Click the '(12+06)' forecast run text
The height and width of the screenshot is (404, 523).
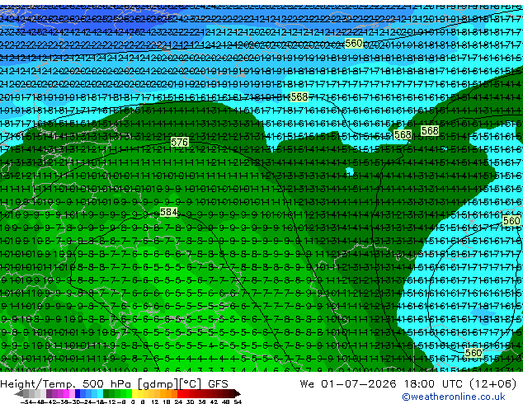click(x=493, y=384)
